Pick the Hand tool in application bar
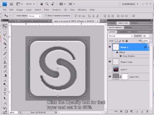This screenshot has width=154, height=115. (41, 4)
